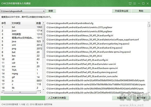Click down arrow of file path list scrollbar
The width and height of the screenshot is (151, 107).
(x=149, y=92)
